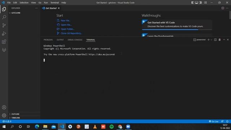This screenshot has height=130, width=231.
Task: Open the Manage gear icon
Action: (4, 116)
